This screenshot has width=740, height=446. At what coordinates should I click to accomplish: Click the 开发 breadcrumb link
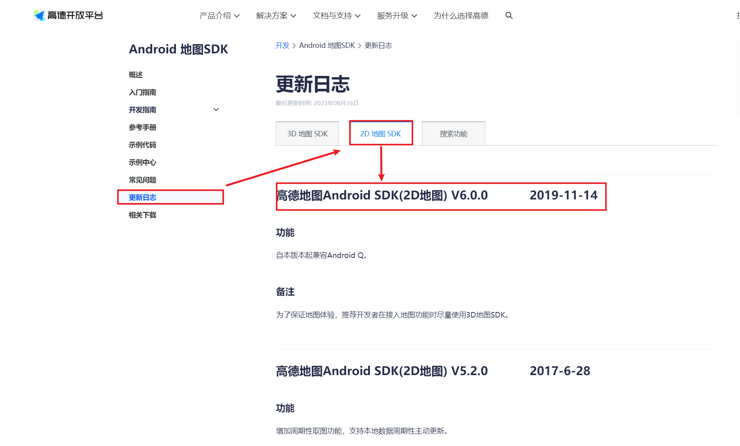[282, 46]
